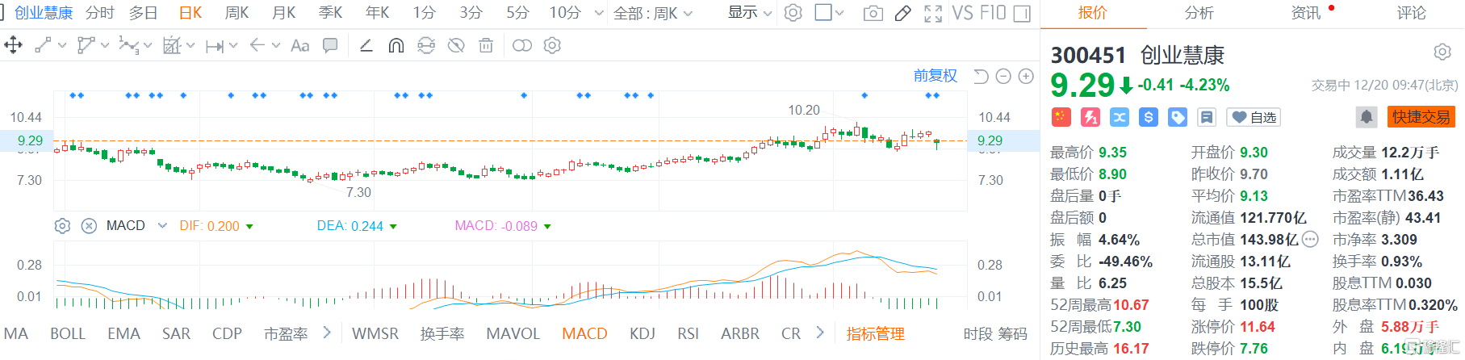
Task: Select the range measurement tool
Action: [x=215, y=47]
